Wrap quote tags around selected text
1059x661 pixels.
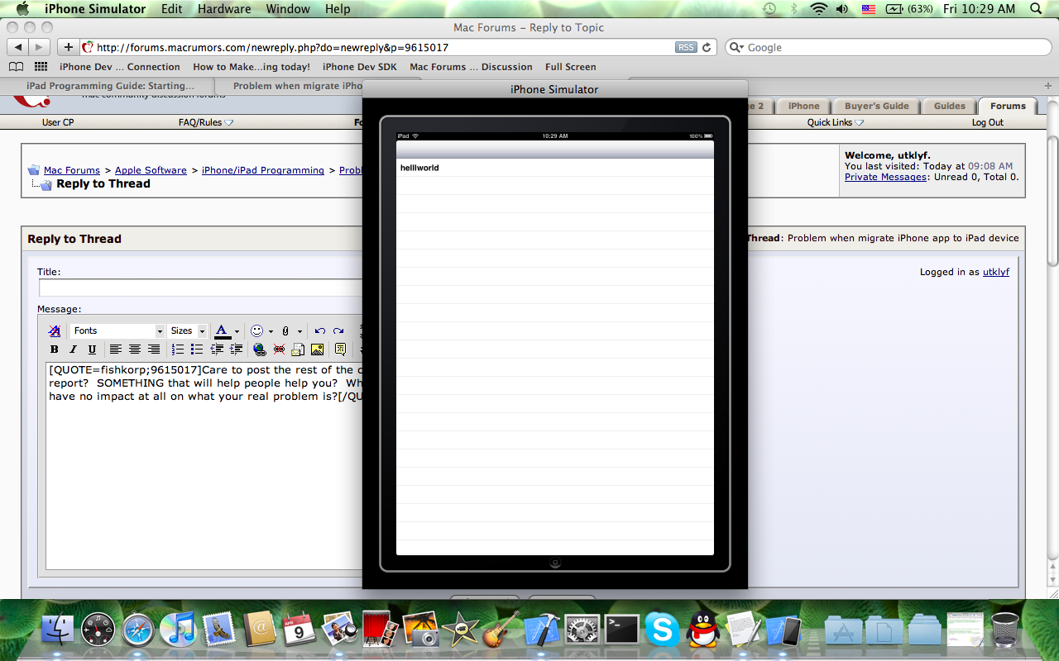point(340,350)
